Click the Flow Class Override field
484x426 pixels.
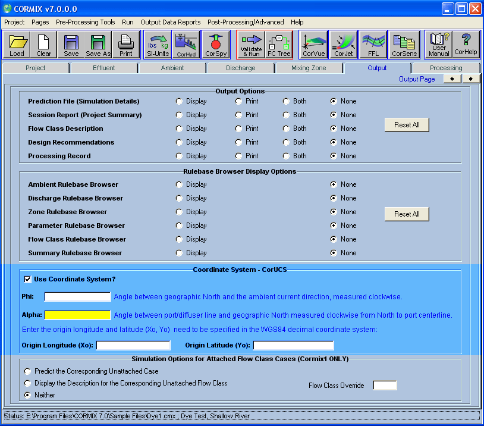pos(385,386)
